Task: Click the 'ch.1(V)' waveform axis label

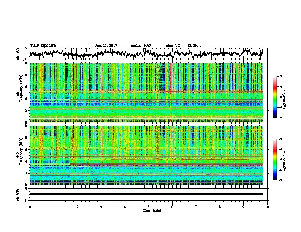Action: (18, 54)
